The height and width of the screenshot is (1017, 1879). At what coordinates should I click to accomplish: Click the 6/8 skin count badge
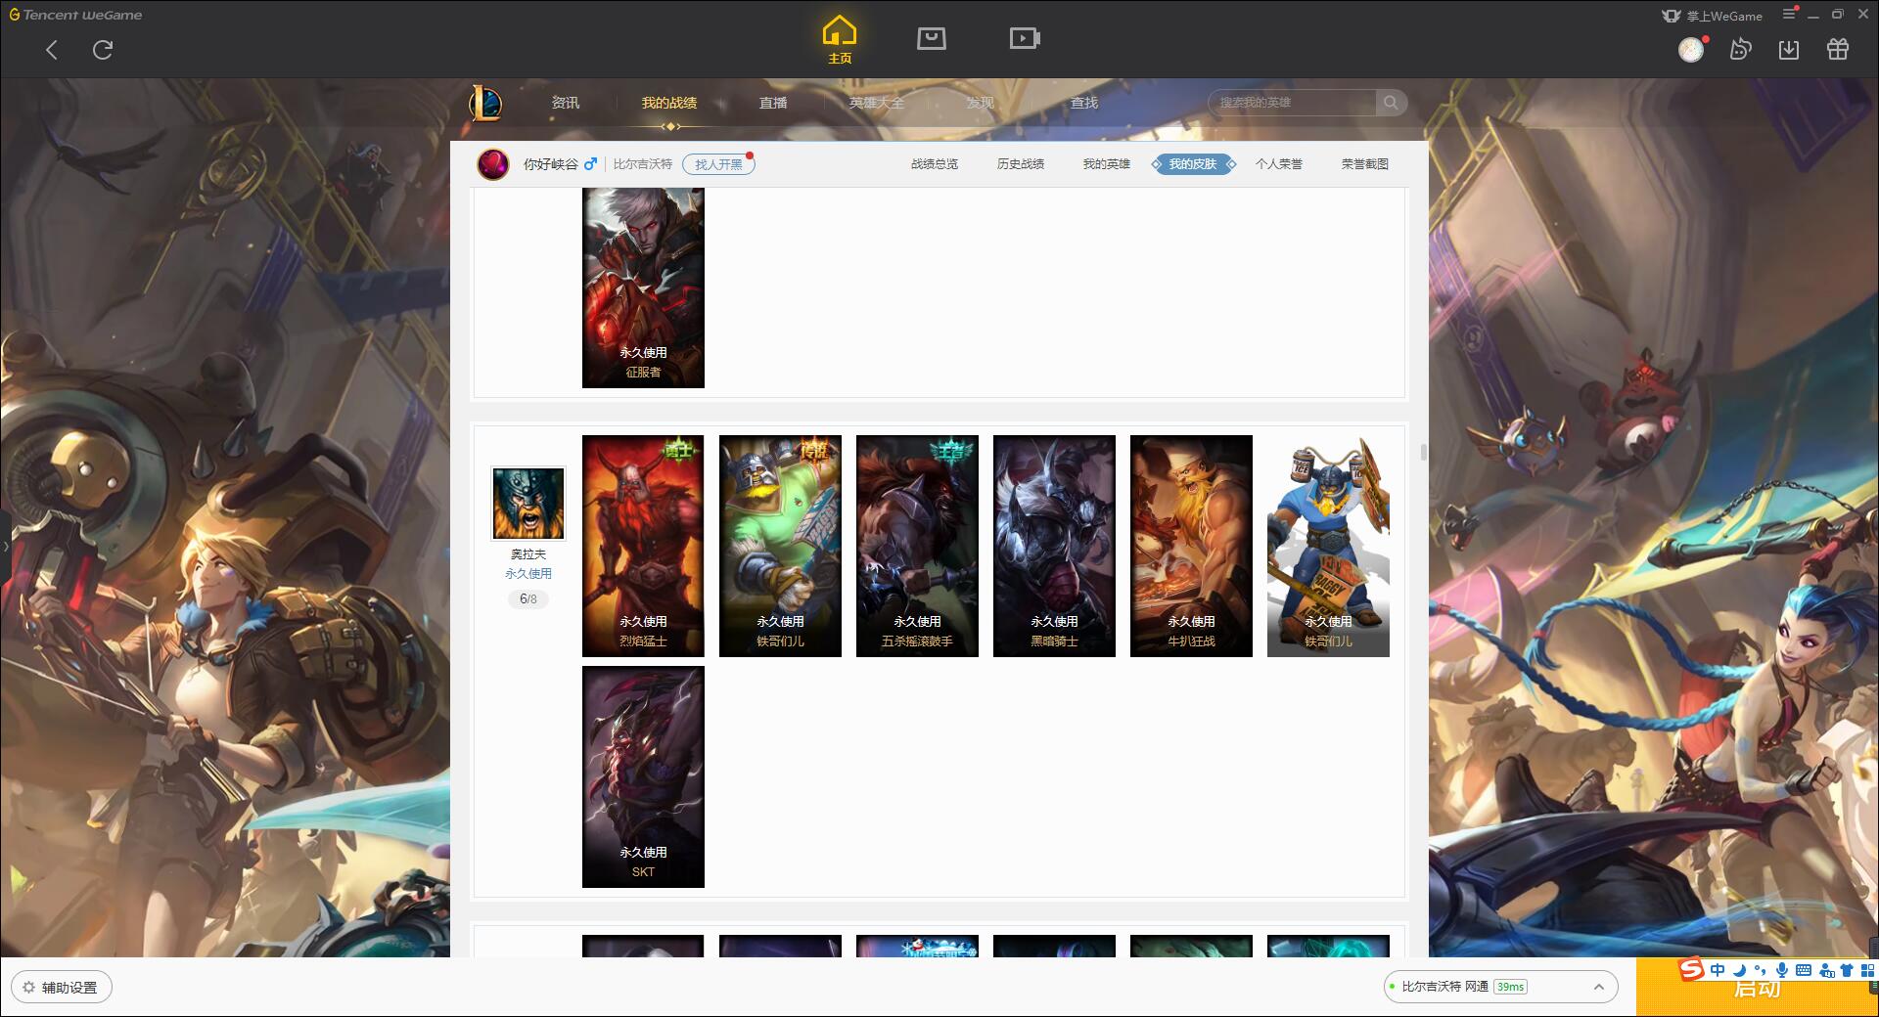pyautogui.click(x=528, y=598)
